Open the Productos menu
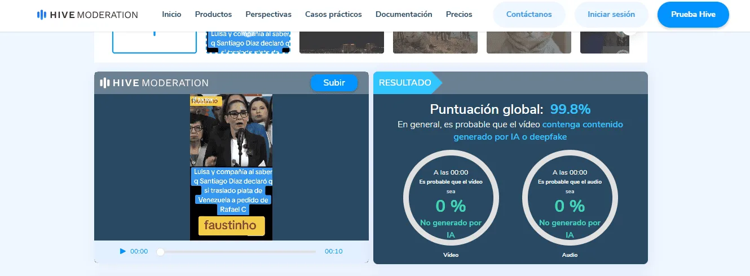The height and width of the screenshot is (276, 750). tap(213, 14)
